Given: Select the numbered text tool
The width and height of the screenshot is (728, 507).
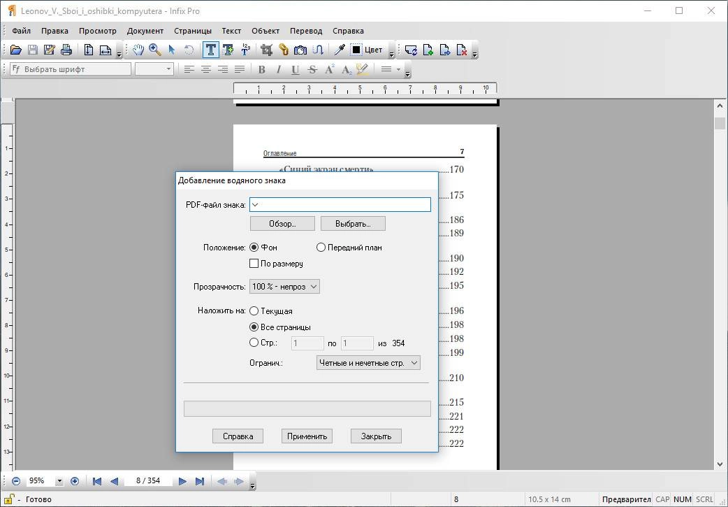Looking at the screenshot, I should point(245,50).
